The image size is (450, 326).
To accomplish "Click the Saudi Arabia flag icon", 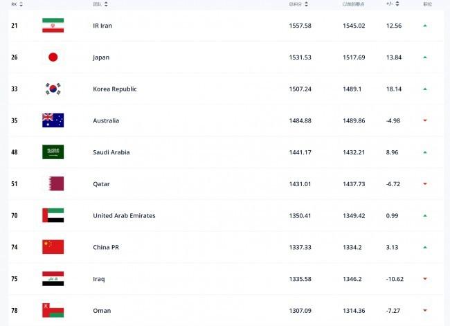I will coord(53,152).
